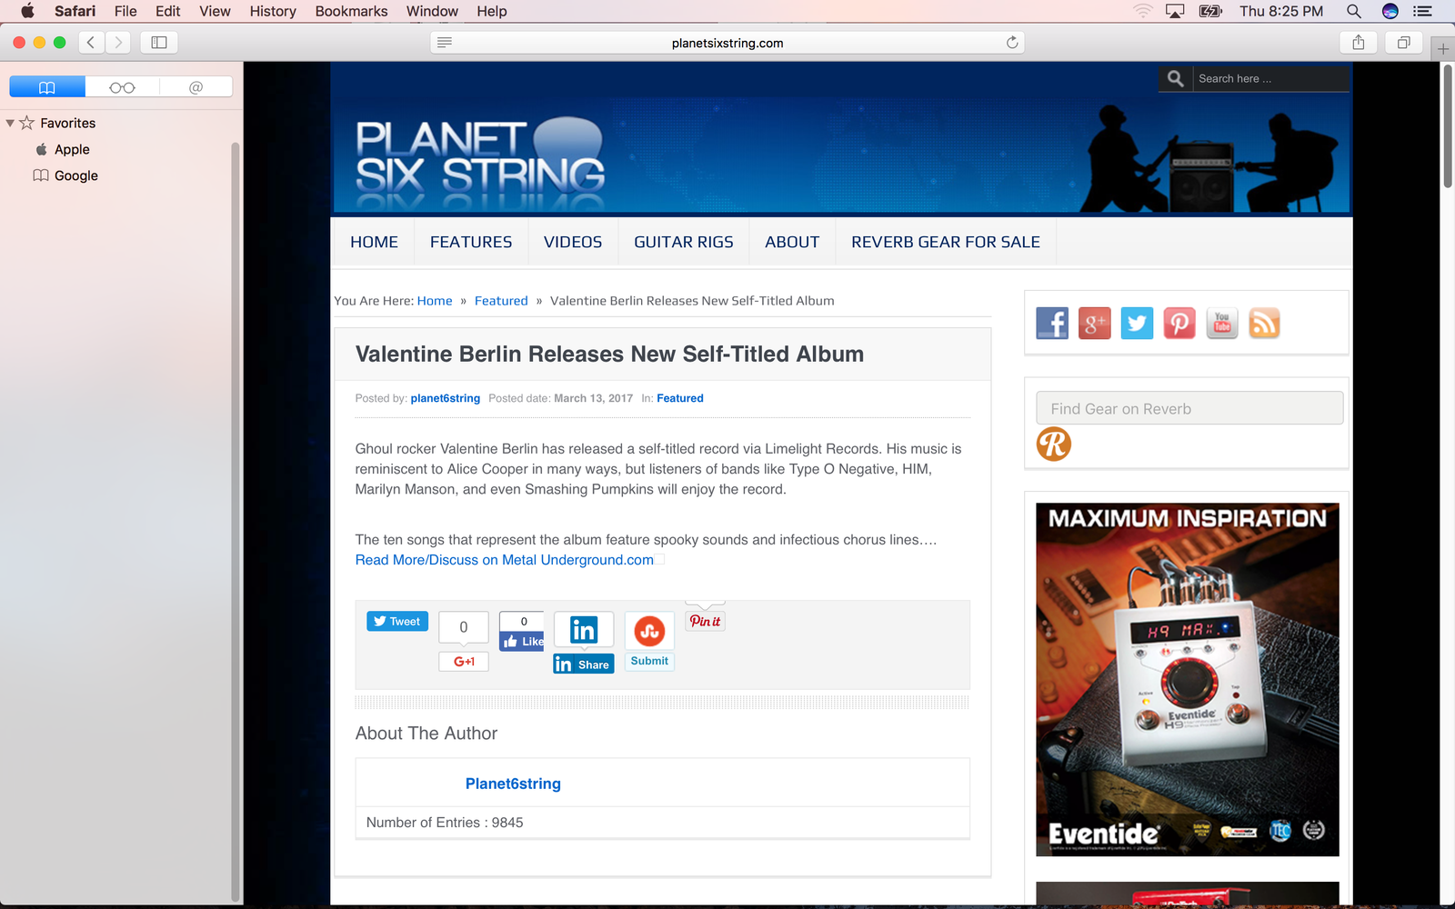Open the Twitter bird icon in sidebar

click(x=1137, y=323)
